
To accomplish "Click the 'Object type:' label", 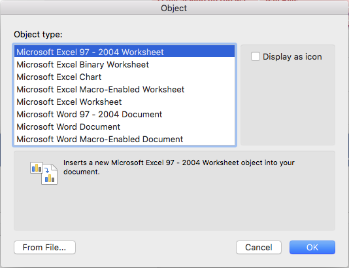I will point(38,34).
